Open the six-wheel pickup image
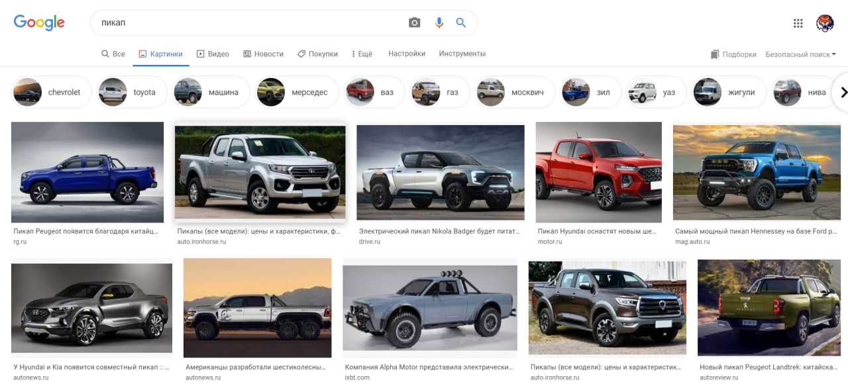 tap(257, 308)
